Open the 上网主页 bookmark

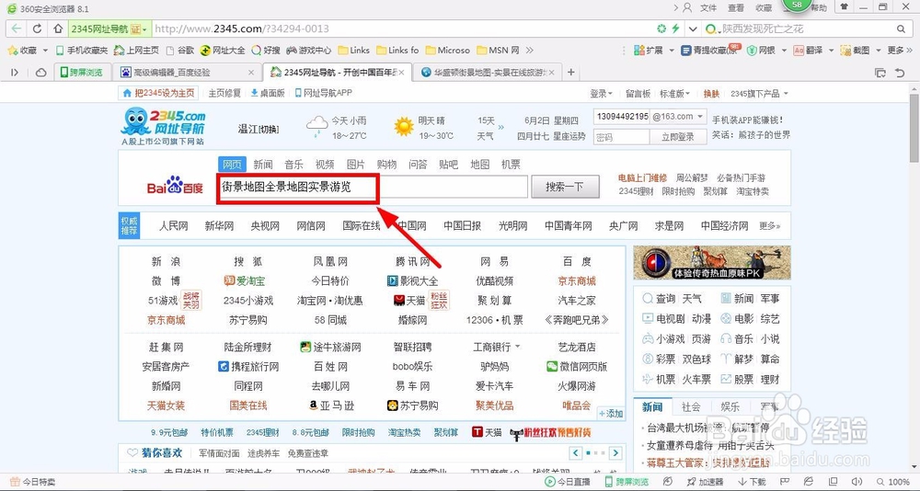pos(137,51)
